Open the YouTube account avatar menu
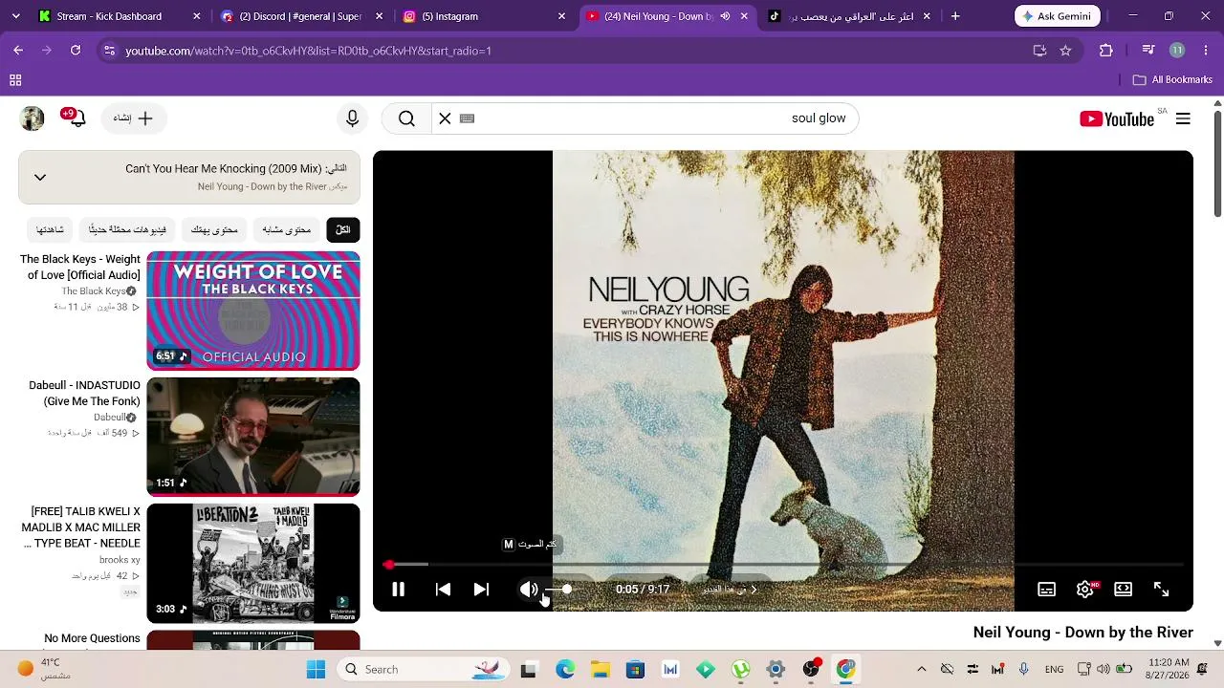 [x=33, y=118]
